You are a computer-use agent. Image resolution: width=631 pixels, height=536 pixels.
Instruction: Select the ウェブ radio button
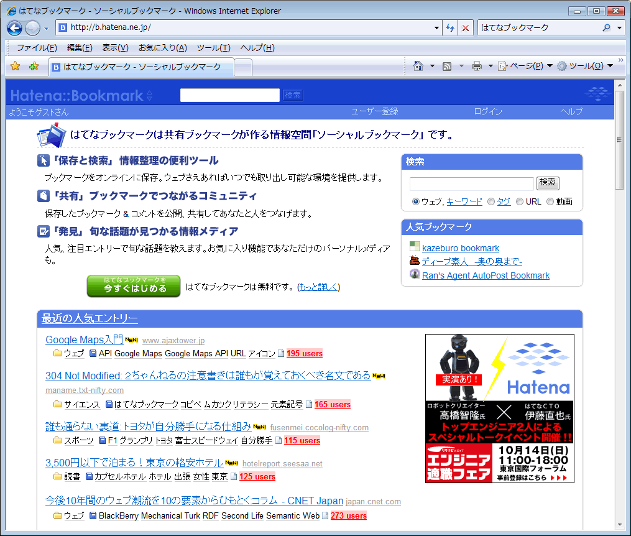(416, 201)
